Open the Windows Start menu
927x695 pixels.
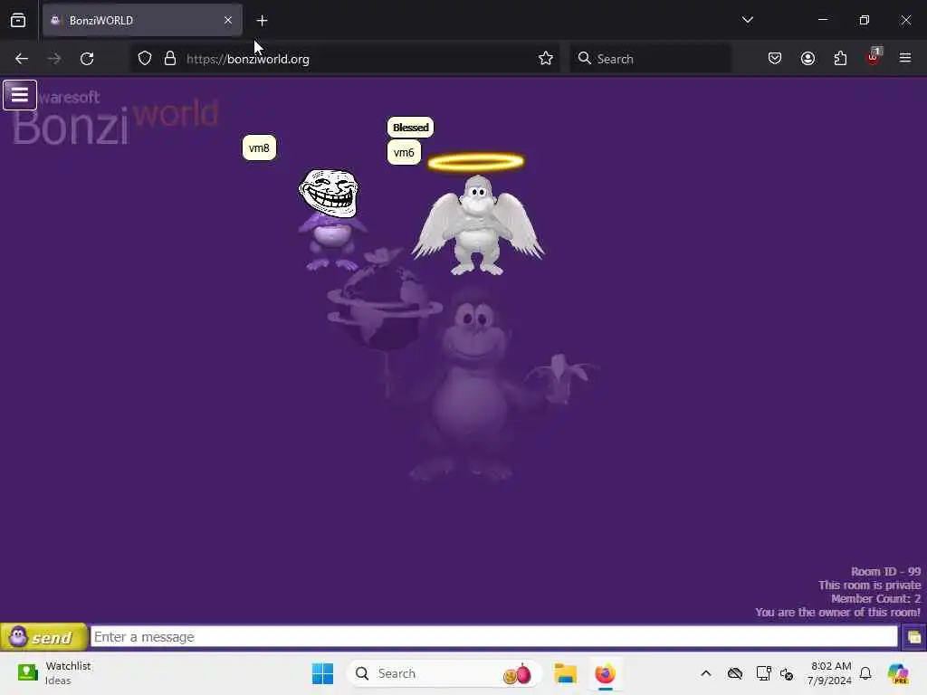[323, 673]
